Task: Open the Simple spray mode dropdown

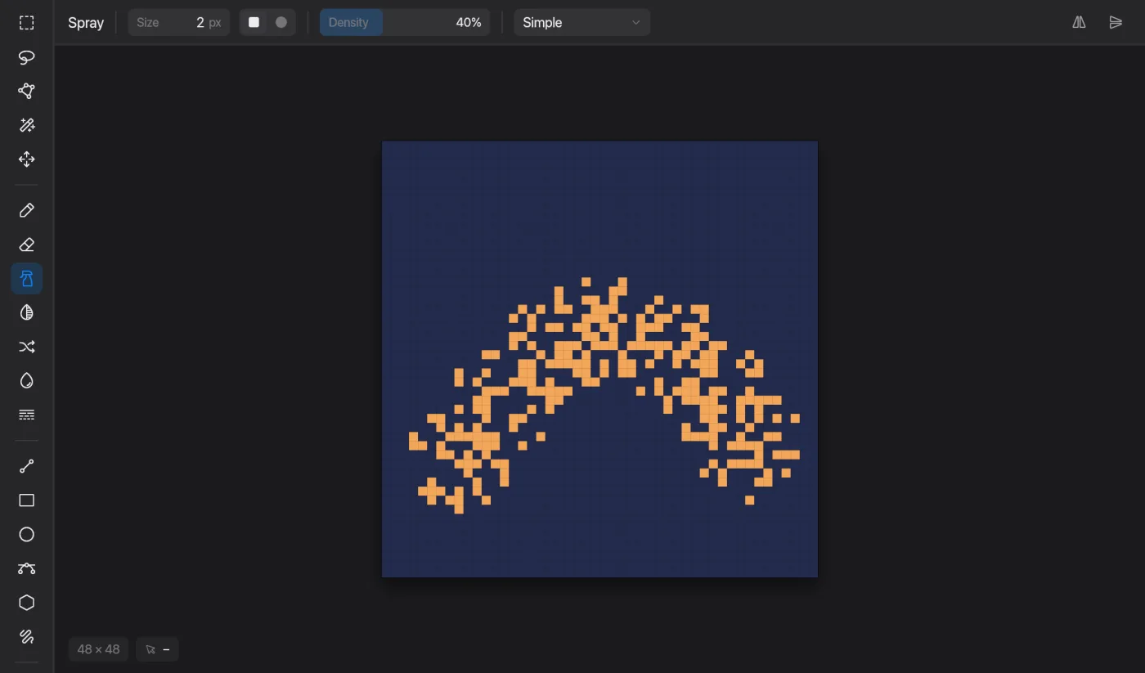Action: coord(582,23)
